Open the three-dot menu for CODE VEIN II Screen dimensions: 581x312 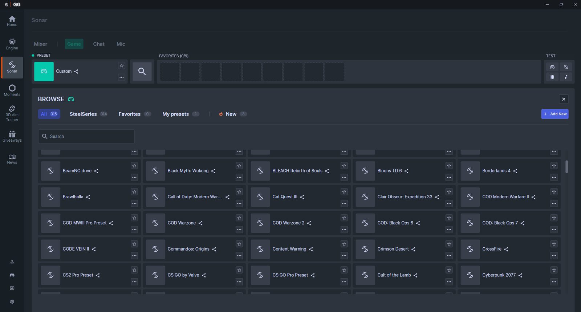(x=134, y=256)
